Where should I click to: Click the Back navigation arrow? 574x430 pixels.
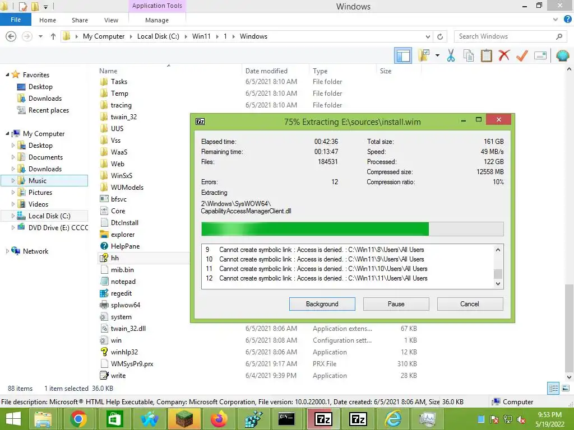click(x=11, y=36)
